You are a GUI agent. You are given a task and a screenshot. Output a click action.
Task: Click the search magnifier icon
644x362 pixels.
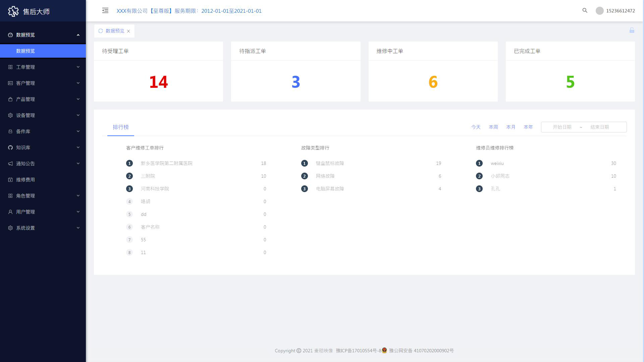[x=585, y=11]
